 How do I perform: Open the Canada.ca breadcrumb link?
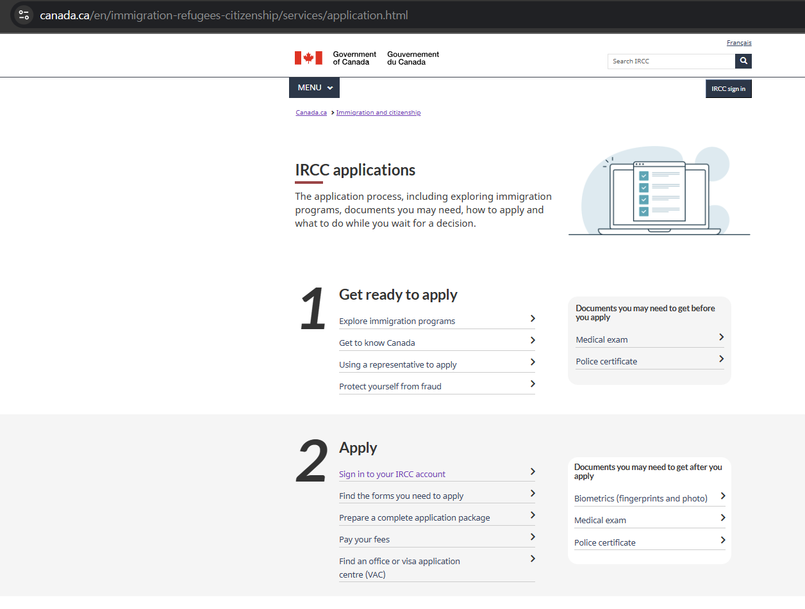point(311,113)
